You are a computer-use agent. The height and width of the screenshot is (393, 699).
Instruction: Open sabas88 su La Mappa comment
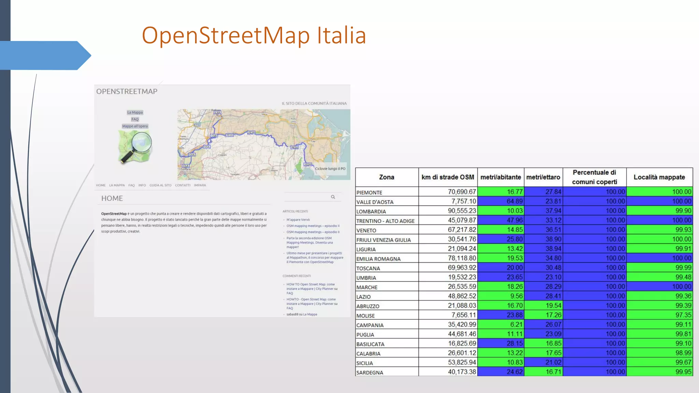pos(302,314)
